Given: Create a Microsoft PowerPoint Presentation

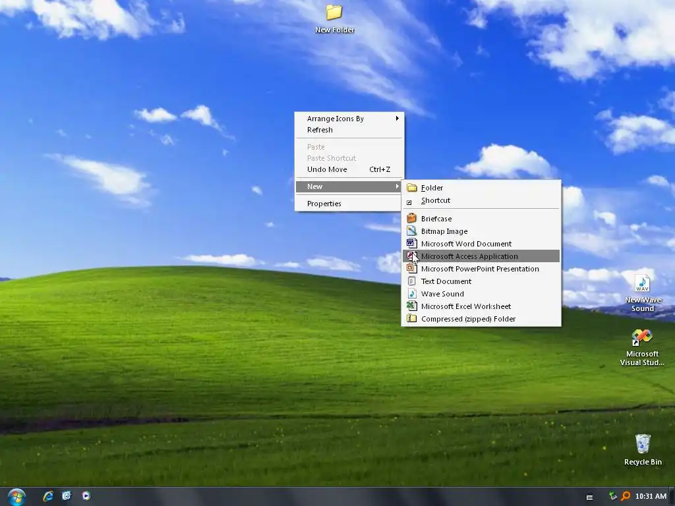Looking at the screenshot, I should pos(481,269).
